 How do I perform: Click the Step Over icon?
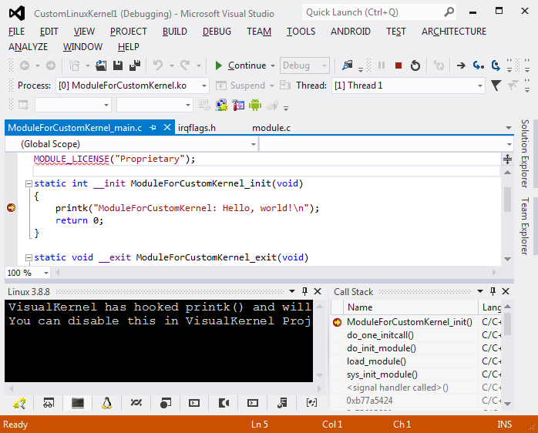click(x=496, y=65)
